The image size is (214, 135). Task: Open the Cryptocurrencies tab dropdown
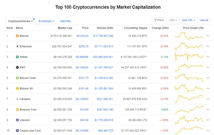click(x=20, y=21)
